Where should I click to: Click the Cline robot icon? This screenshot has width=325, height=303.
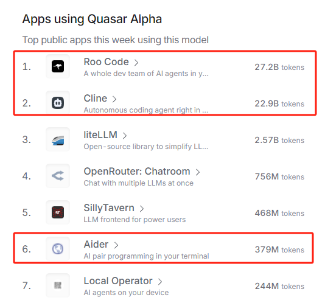(58, 103)
